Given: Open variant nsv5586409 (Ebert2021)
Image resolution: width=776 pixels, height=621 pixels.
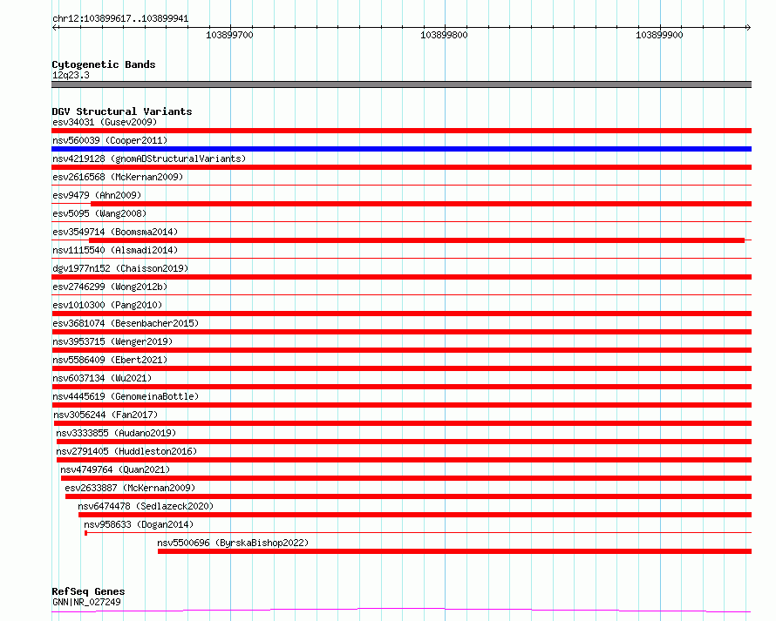Looking at the screenshot, I should point(110,360).
